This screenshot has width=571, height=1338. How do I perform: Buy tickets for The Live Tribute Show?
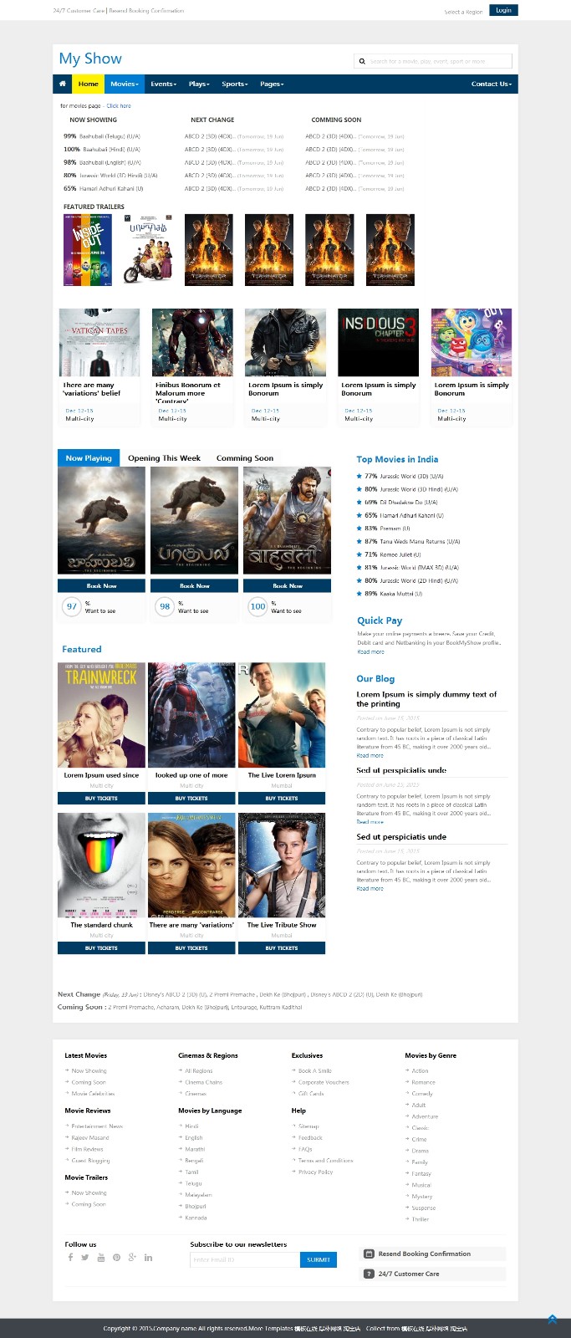(282, 947)
